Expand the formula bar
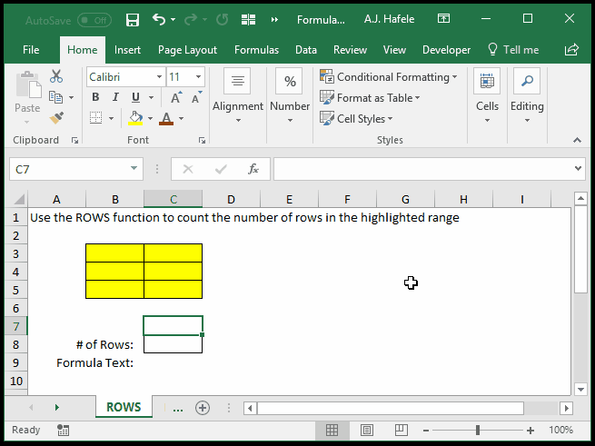The height and width of the screenshot is (446, 595). [x=578, y=168]
